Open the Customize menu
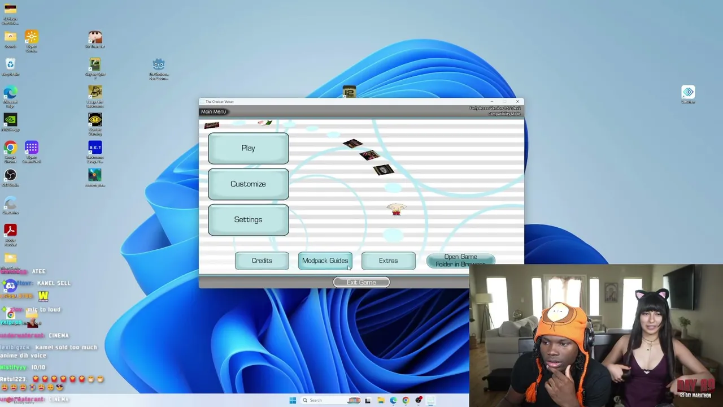Viewport: 723px width, 407px height. [248, 184]
